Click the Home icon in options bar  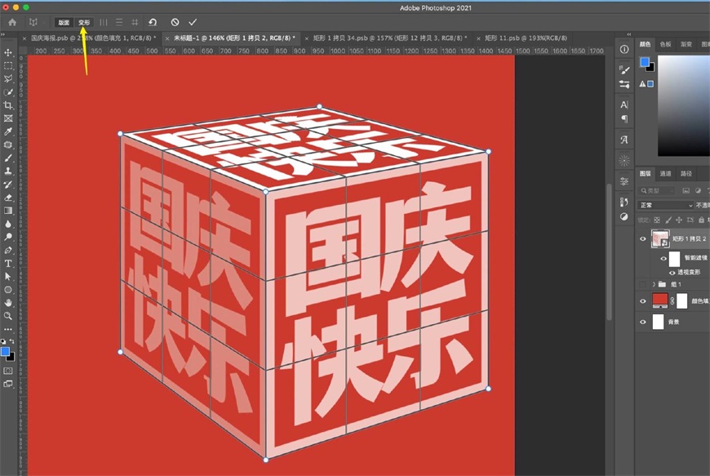pyautogui.click(x=12, y=22)
